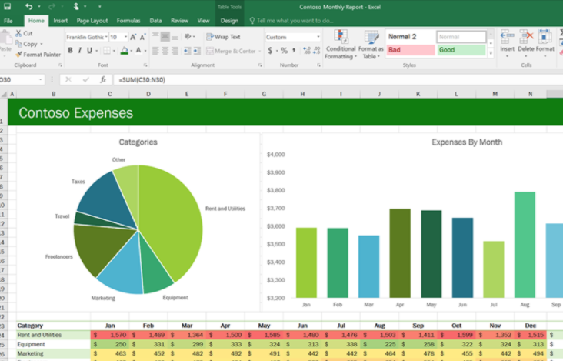Click the Increase Font Size icon
Screen dimensions: 563x361
click(x=133, y=37)
